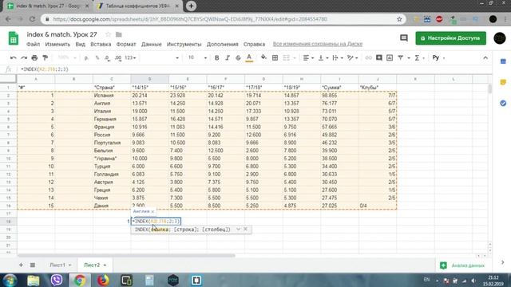Screen dimensions: 511x287
Task: Collapse the menus with the up chevron
Action: [485, 58]
